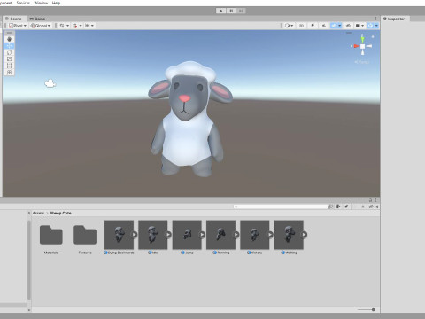Screen dimensions: 425x319
Task: Select the Inspector tab
Action: [394, 19]
